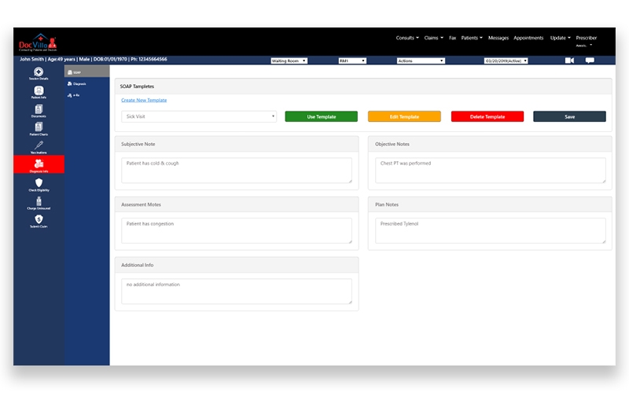
Task: Expand the account dropdown under Prescriber
Action: [x=584, y=46]
